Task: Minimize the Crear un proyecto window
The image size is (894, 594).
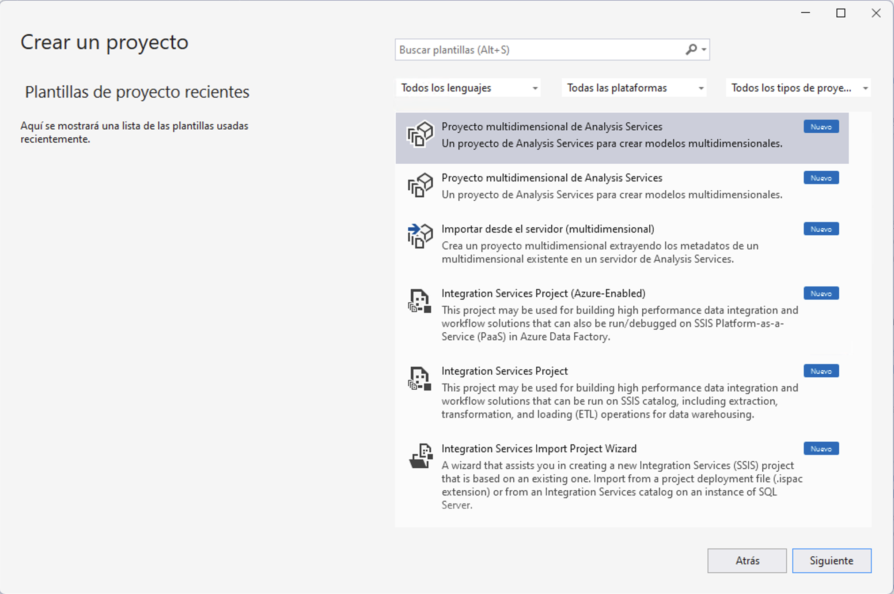Action: pos(806,13)
